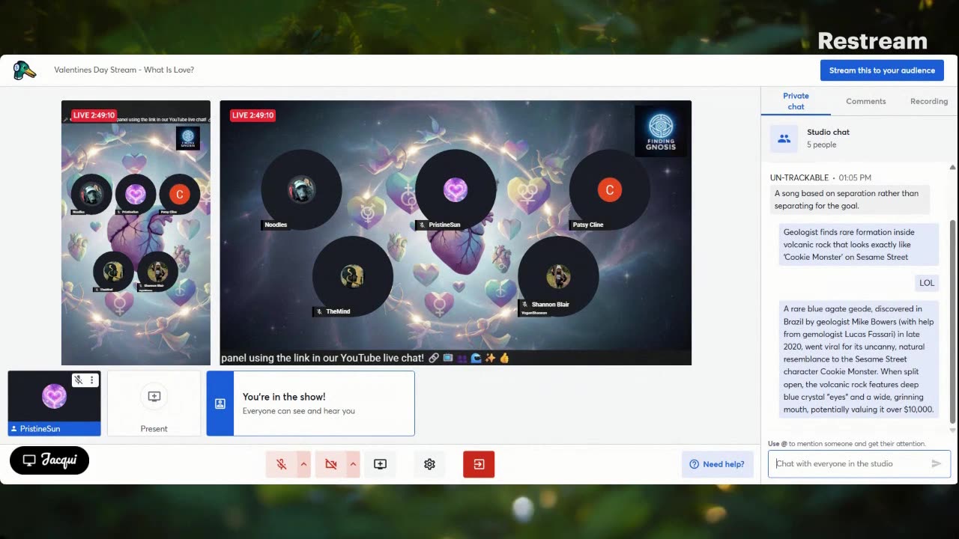Screen dimensions: 959x539
Task: Click the Patsy Cline name label in main preview
Action: 588,225
